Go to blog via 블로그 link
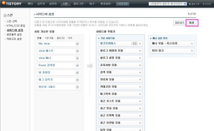The height and width of the screenshot is (131, 214). tap(194, 4)
